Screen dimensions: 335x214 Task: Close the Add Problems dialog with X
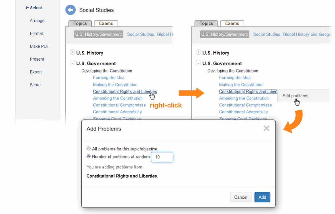point(266,128)
